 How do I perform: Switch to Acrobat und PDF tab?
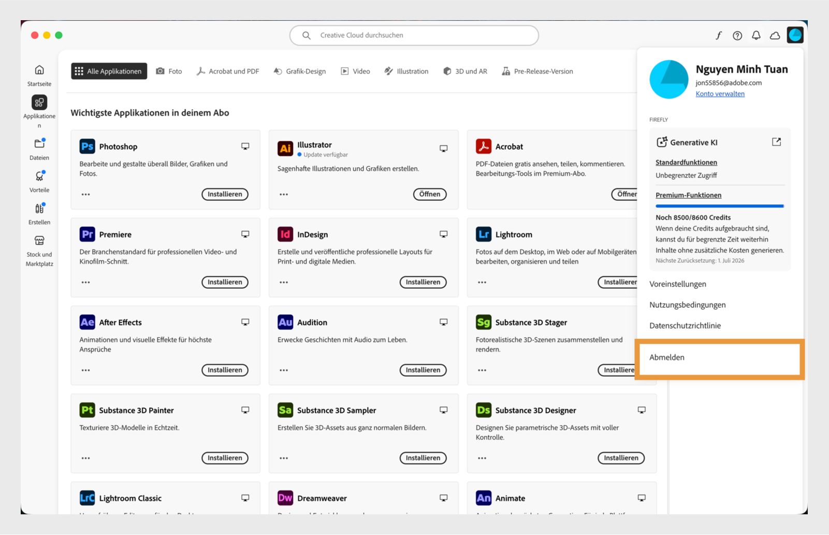[228, 71]
